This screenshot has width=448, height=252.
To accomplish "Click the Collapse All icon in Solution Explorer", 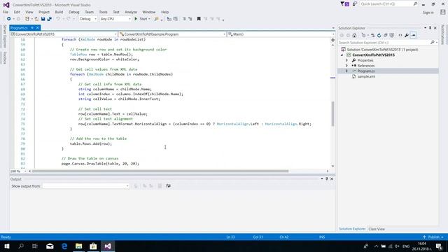I will click(x=386, y=35).
